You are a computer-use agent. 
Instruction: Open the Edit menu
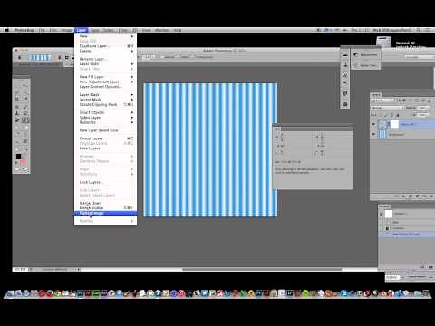click(x=53, y=30)
